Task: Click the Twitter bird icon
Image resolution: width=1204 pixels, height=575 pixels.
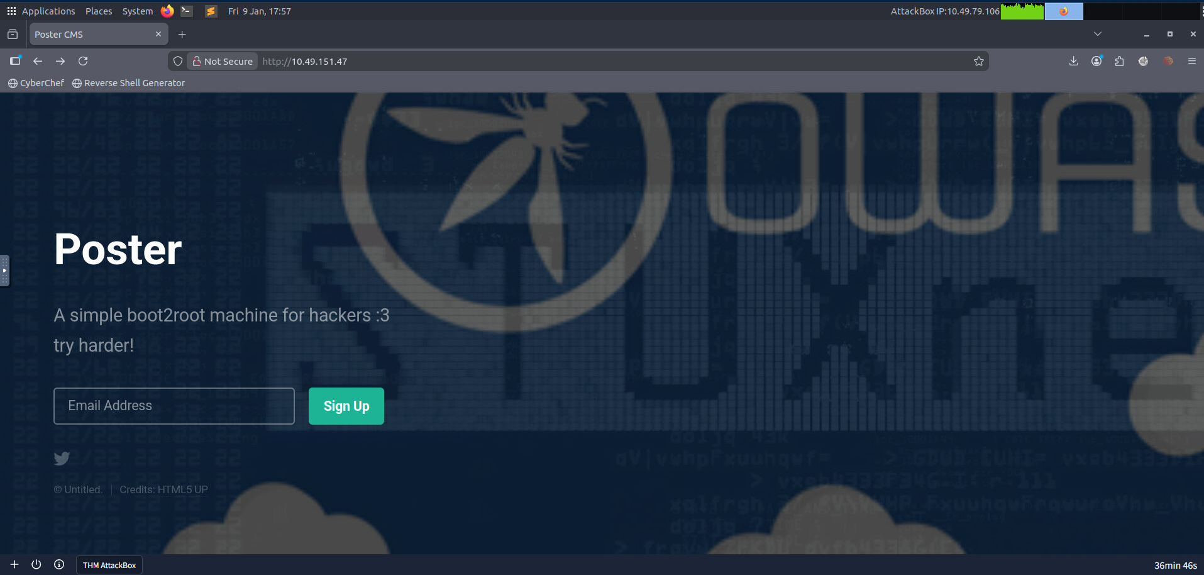Action: click(62, 459)
